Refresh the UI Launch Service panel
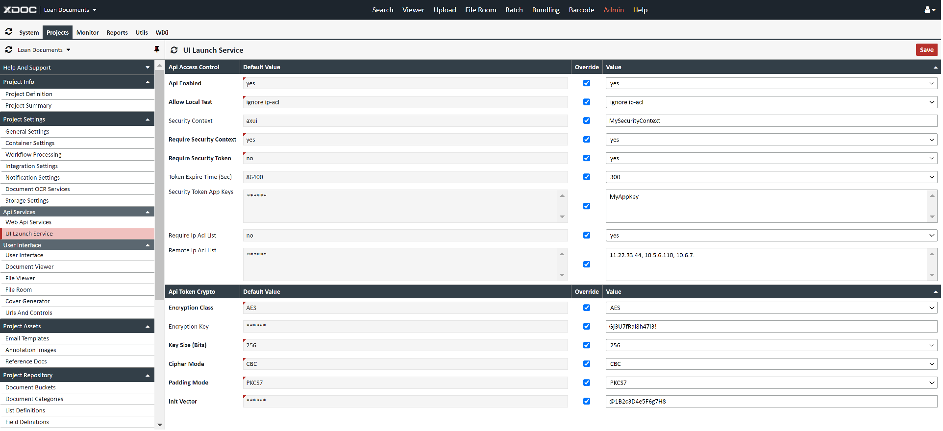 click(x=174, y=50)
